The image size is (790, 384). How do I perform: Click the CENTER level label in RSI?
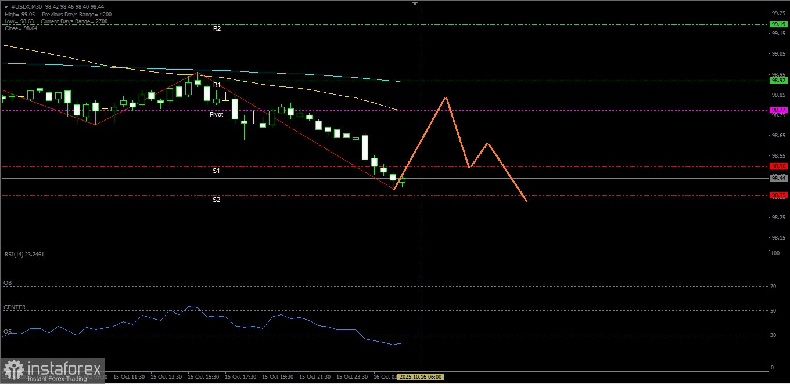coord(15,307)
